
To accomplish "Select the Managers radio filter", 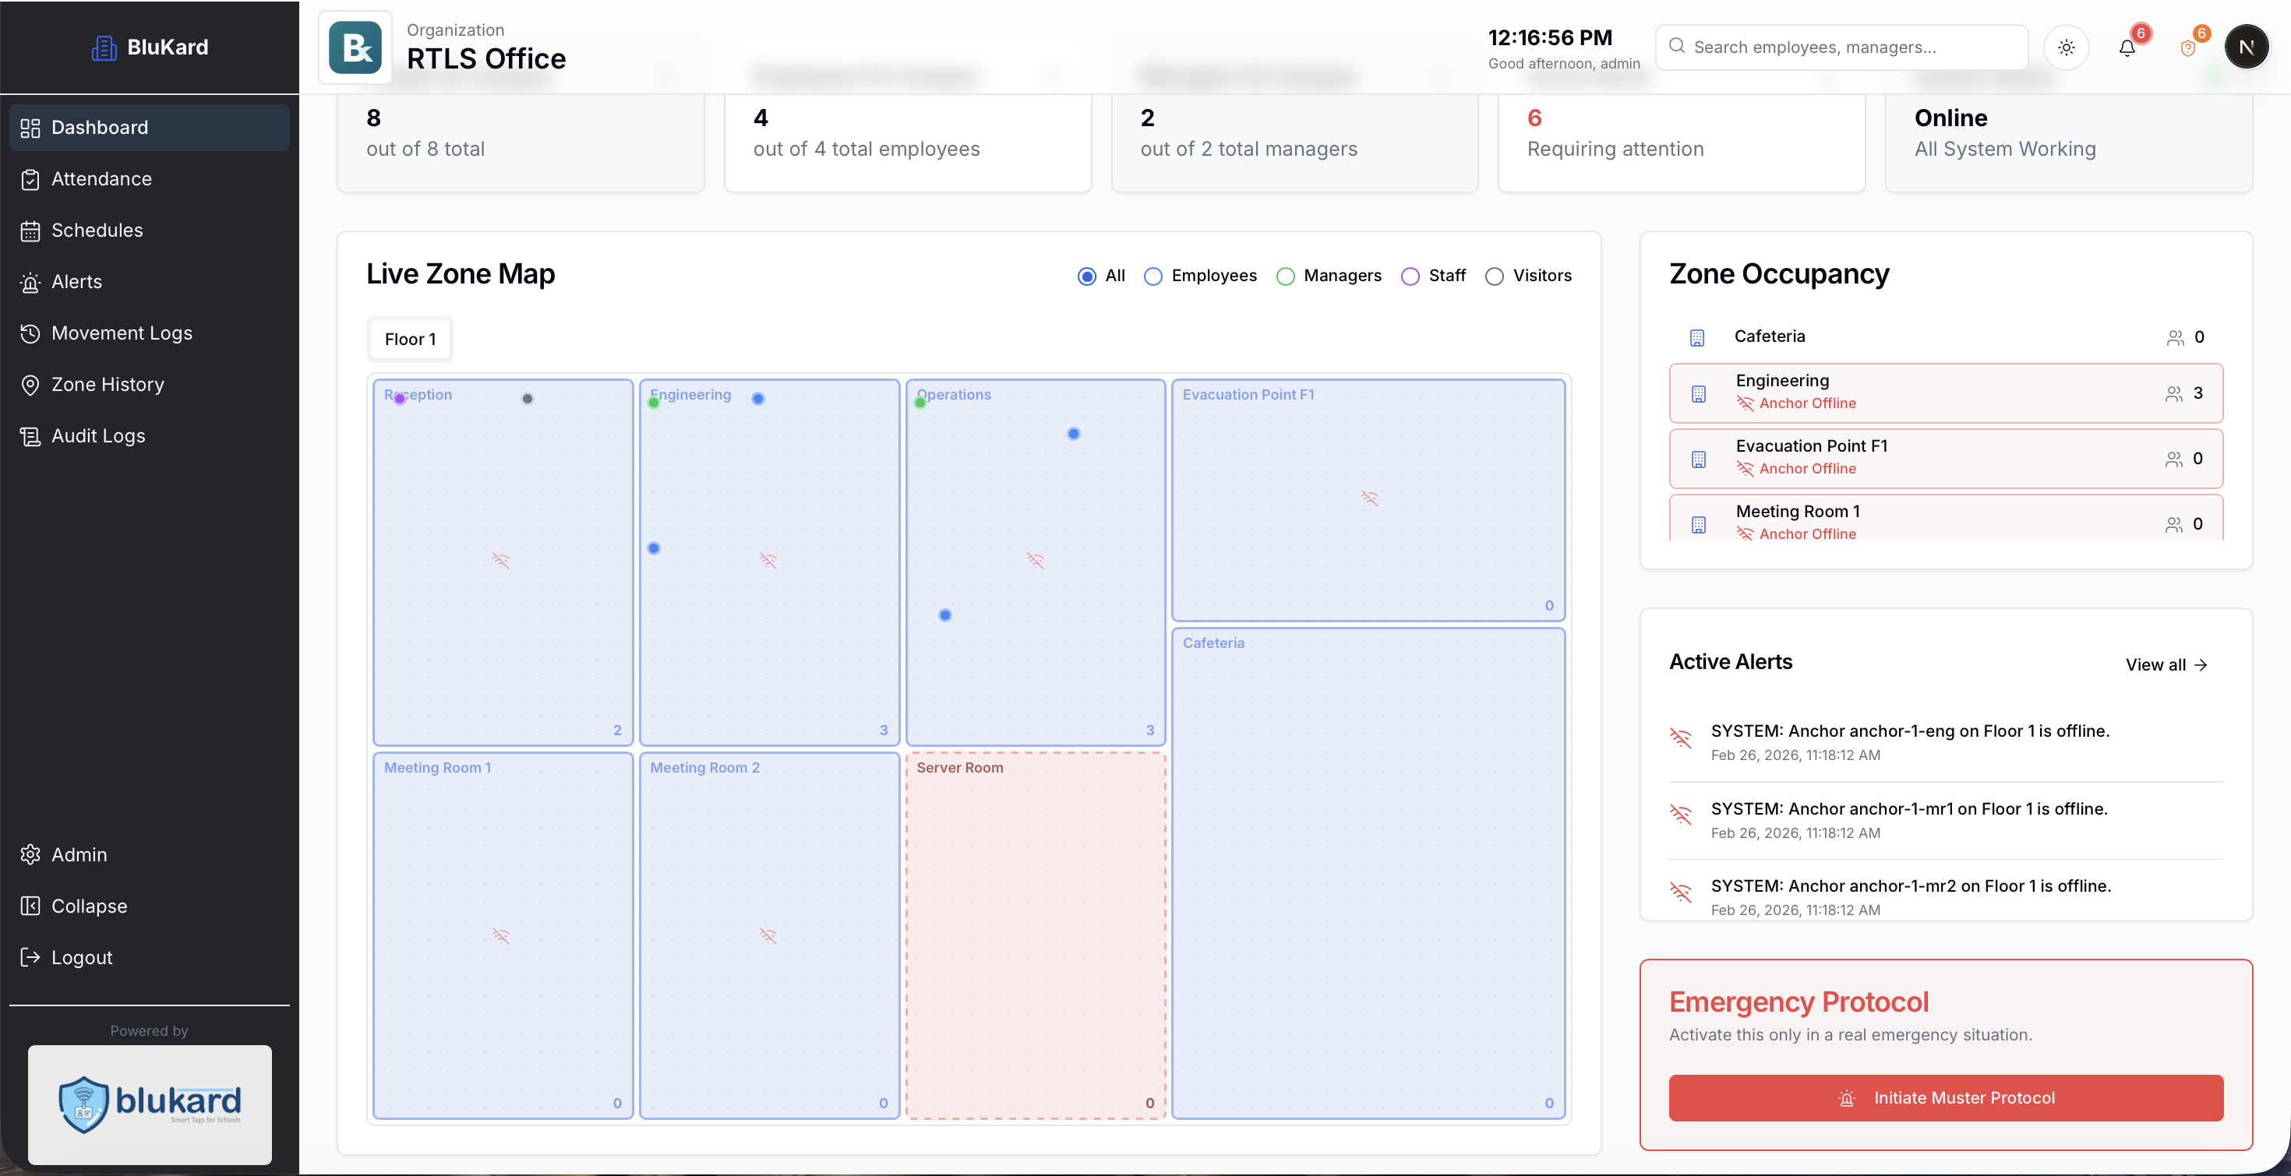I will coord(1284,276).
